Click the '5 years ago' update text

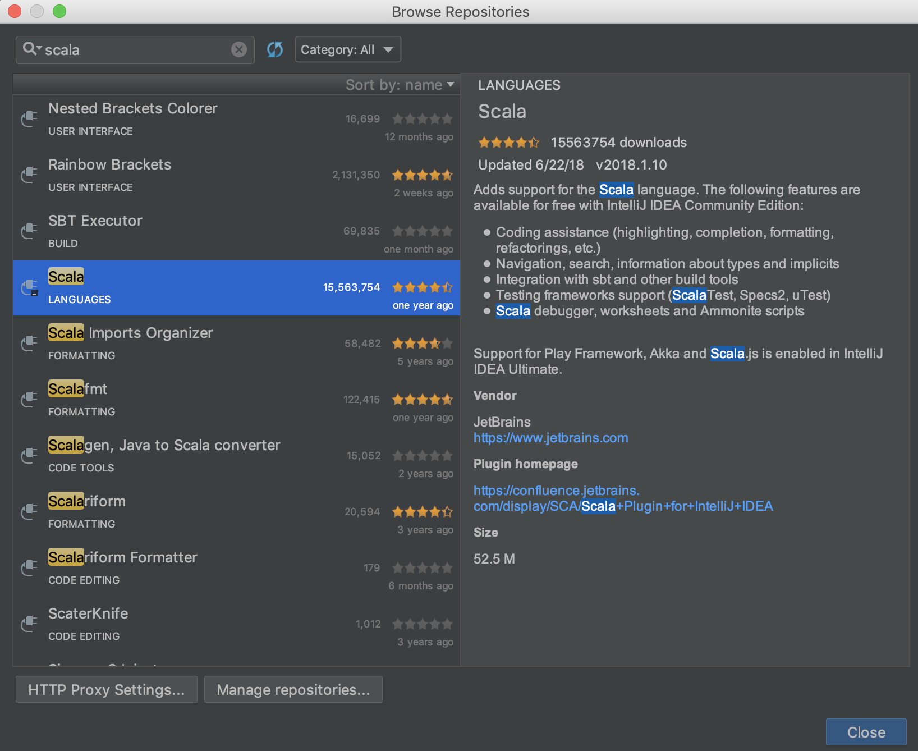click(425, 361)
